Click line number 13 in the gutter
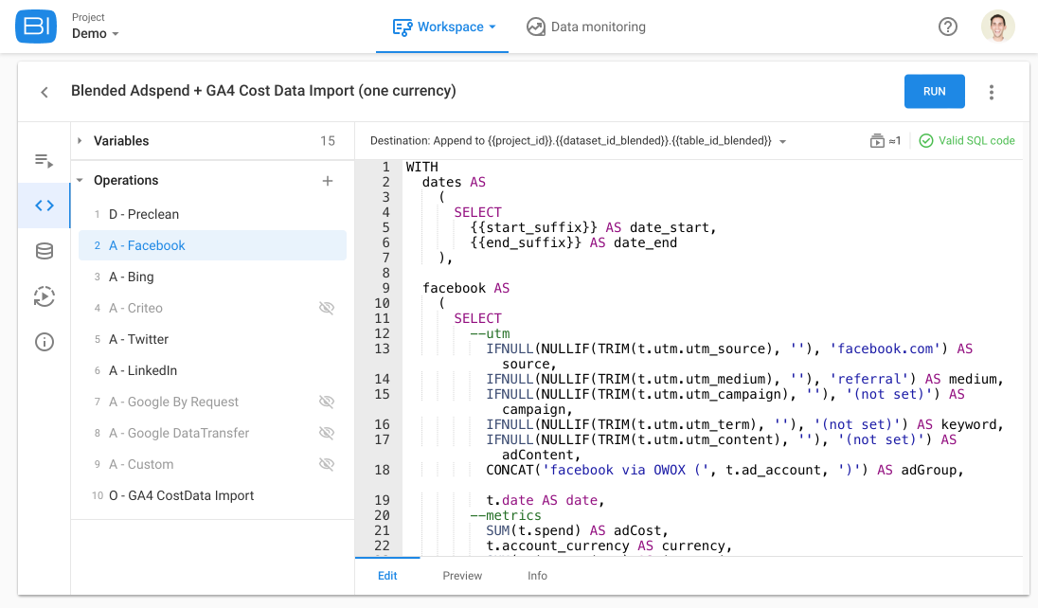The width and height of the screenshot is (1038, 608). pos(382,349)
